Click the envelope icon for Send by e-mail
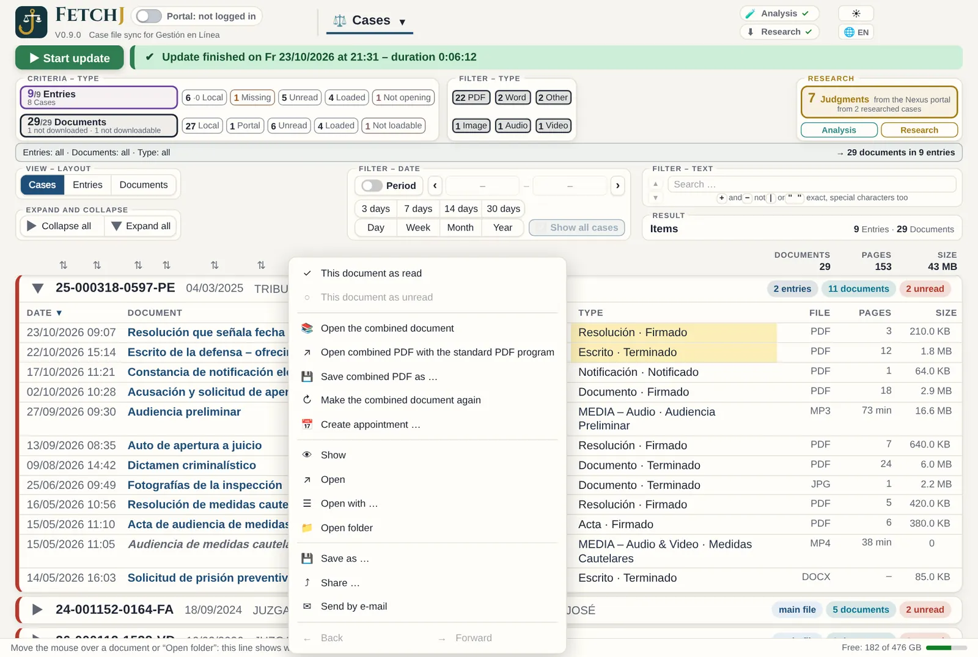 [307, 606]
